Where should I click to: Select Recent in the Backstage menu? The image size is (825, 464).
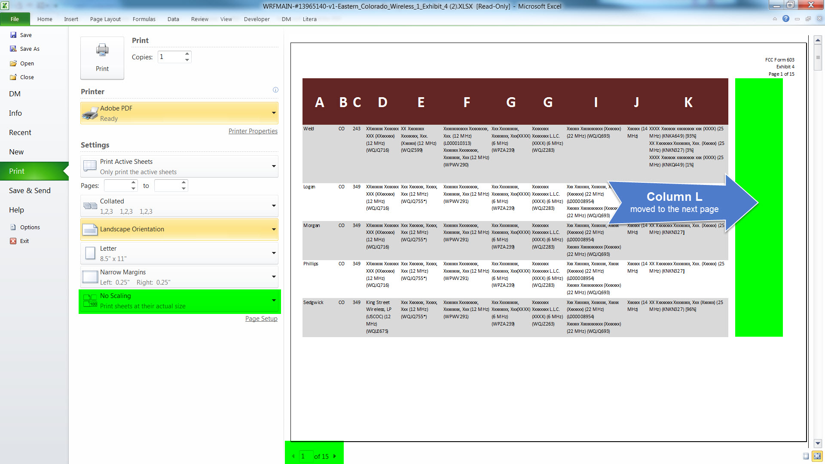(x=34, y=132)
